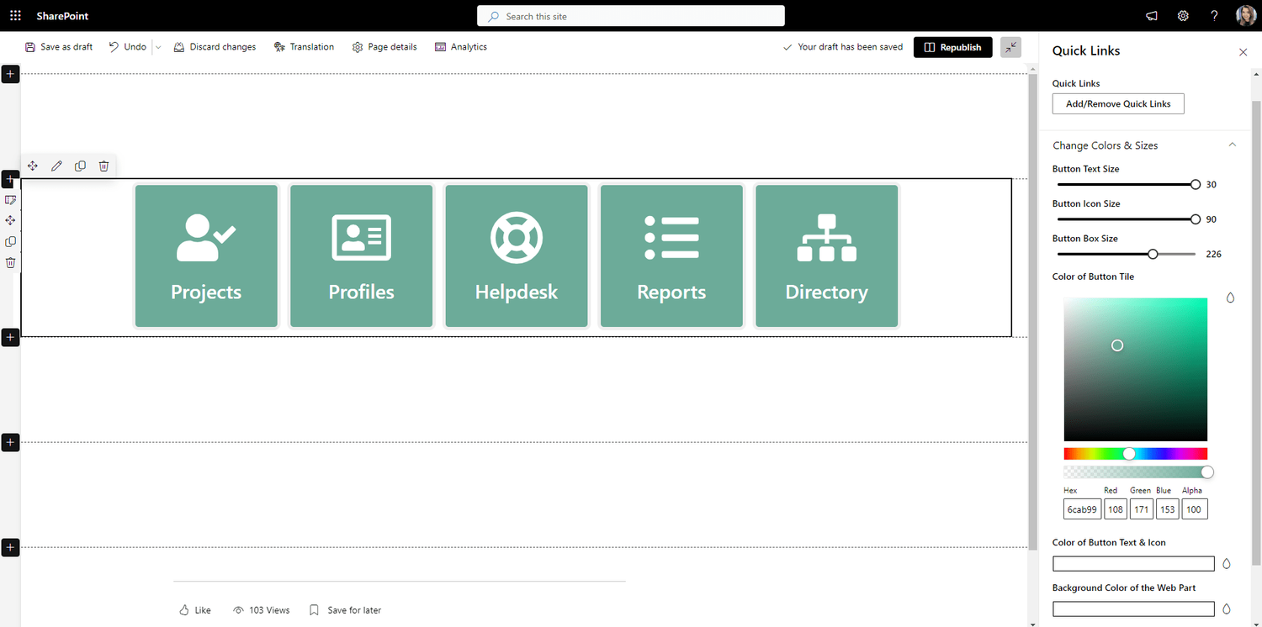Select the eyedropper next to Color of Button Tile

pyautogui.click(x=1230, y=298)
